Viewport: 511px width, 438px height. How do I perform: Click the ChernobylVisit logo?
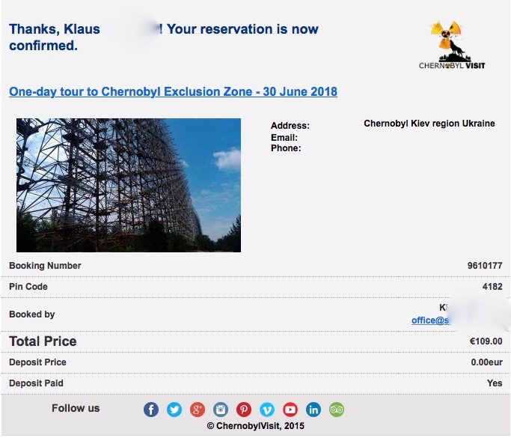451,46
